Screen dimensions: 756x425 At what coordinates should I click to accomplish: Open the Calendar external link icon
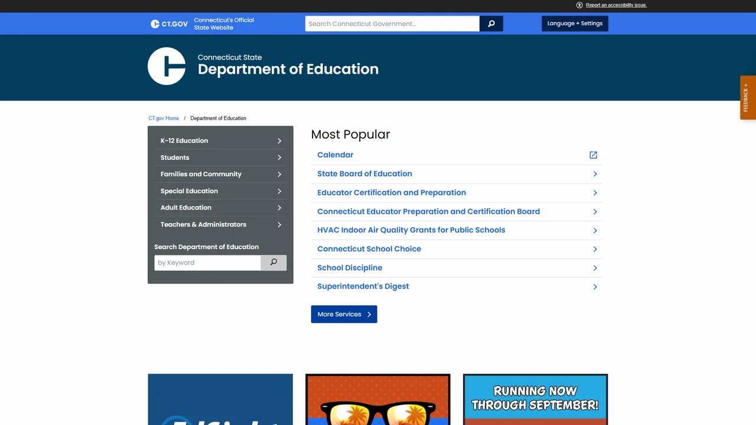(x=594, y=155)
